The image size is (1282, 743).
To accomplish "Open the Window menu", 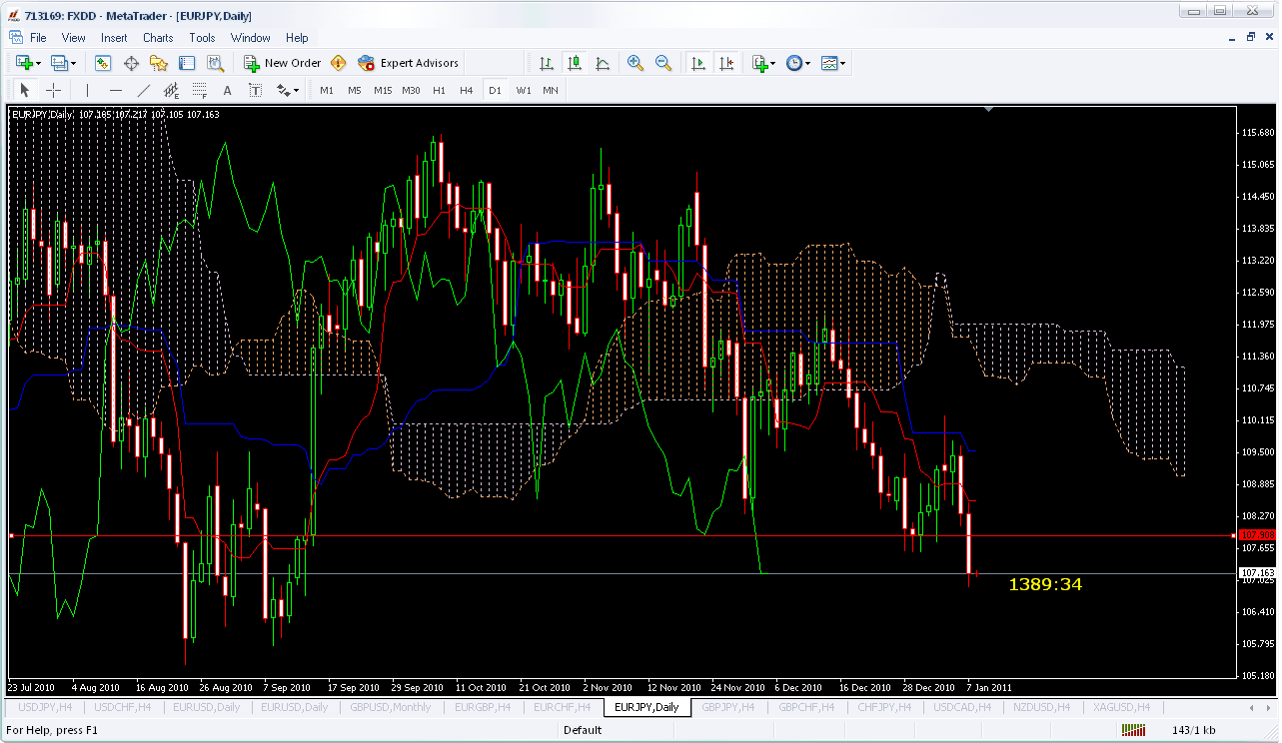I will [x=250, y=38].
